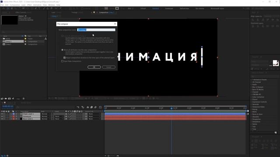Open the File menu
The height and width of the screenshot is (157, 280).
(x=2, y=5)
